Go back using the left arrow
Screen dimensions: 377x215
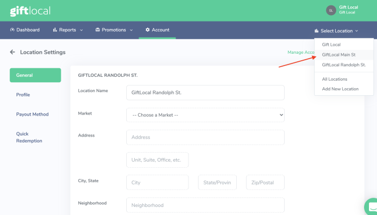coord(12,52)
